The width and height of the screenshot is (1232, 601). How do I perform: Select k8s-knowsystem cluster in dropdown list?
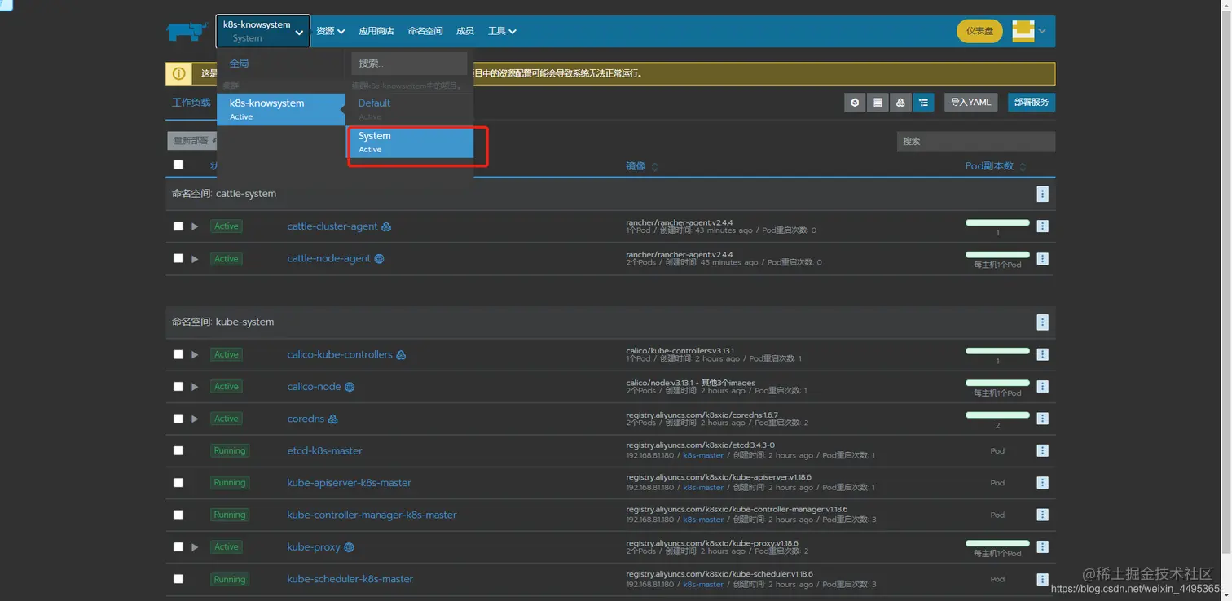[x=281, y=109]
